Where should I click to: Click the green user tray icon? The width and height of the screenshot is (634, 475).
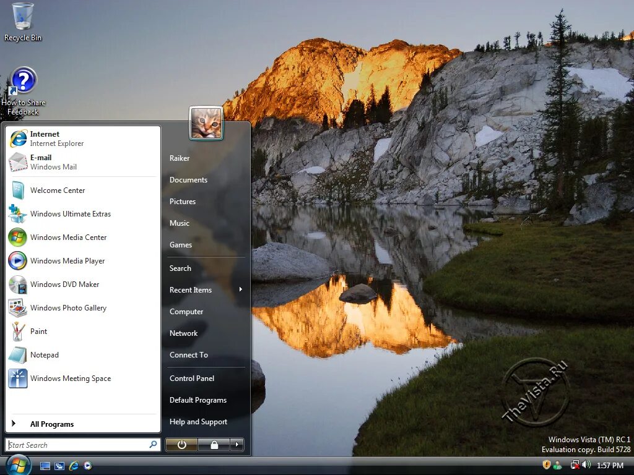(x=558, y=465)
